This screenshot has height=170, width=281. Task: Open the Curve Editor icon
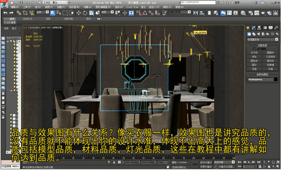coord(229,13)
